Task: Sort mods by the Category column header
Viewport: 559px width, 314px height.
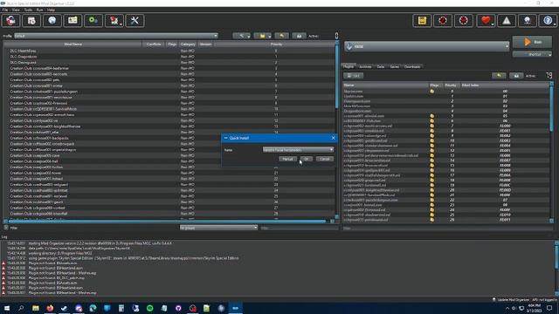Action: (188, 44)
